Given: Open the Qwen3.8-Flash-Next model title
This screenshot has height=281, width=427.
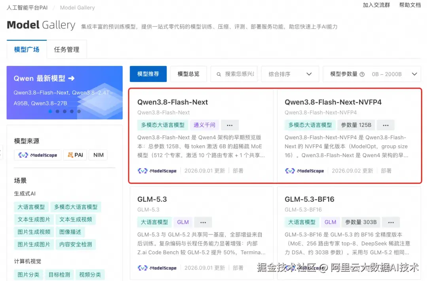Looking at the screenshot, I should pos(173,102).
